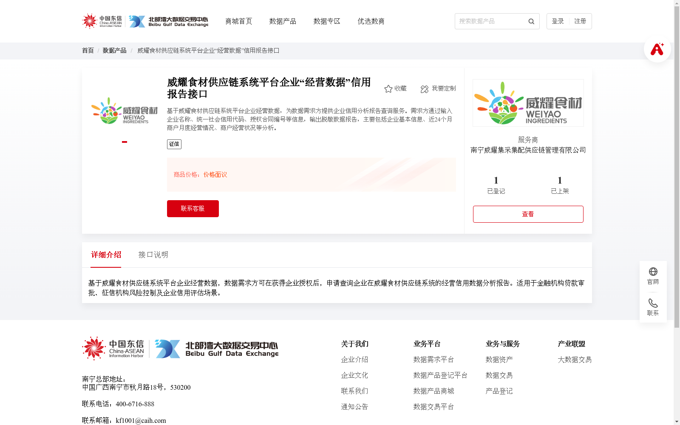Click the 联系 phone icon

tap(653, 303)
